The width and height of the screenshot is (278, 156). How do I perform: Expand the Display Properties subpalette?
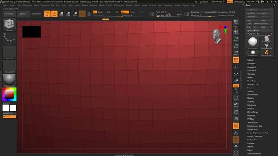pos(255,136)
